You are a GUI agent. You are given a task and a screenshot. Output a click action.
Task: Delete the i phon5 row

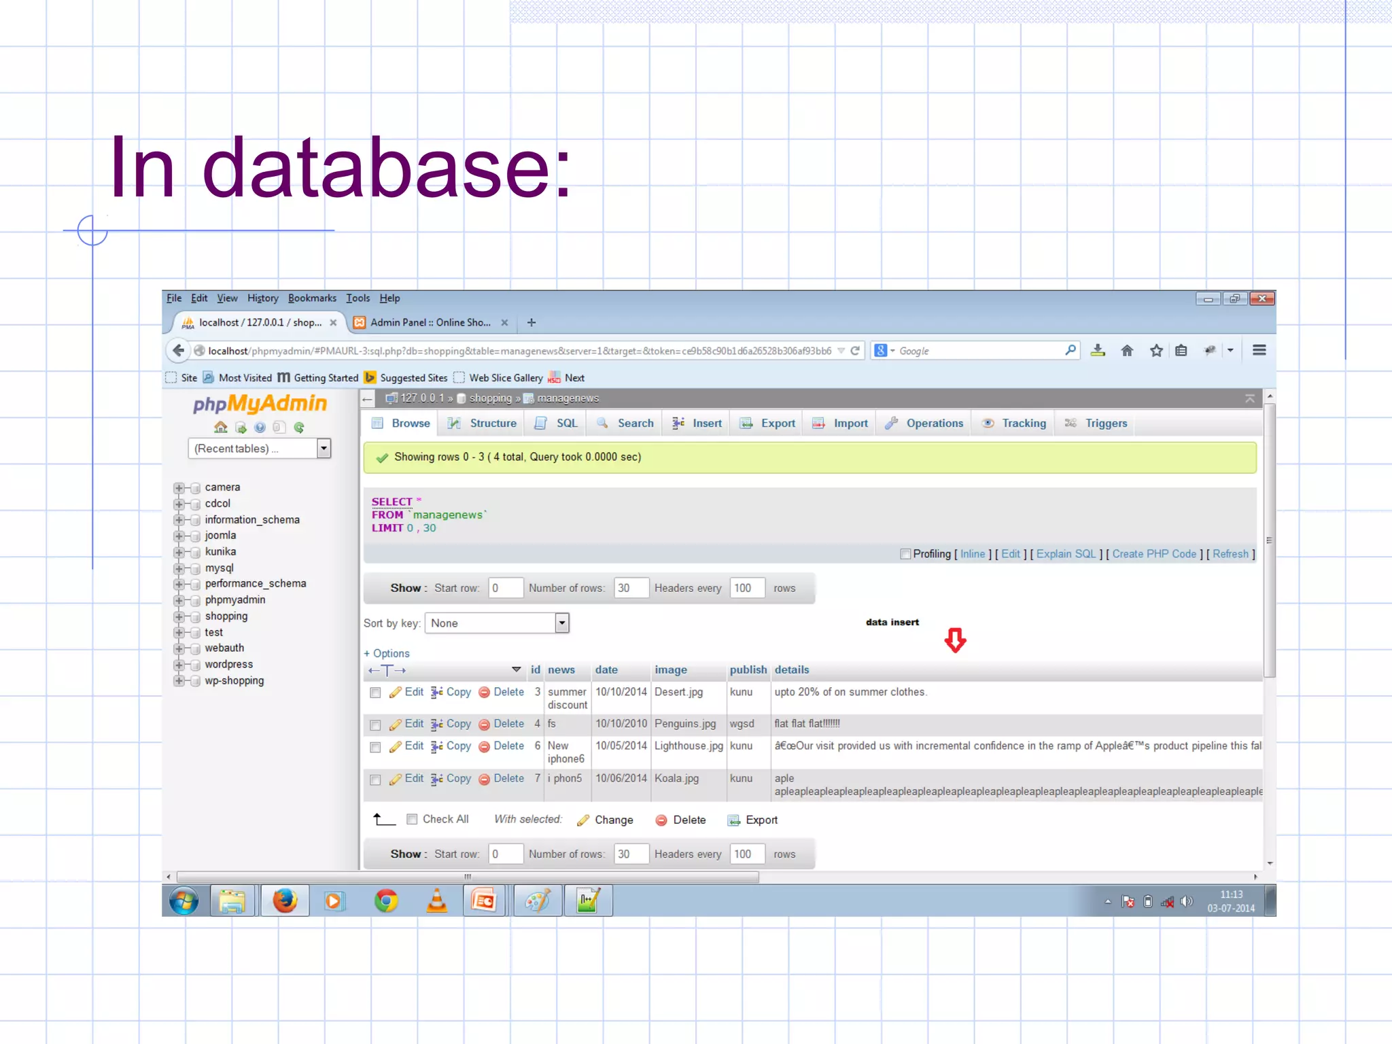click(502, 778)
